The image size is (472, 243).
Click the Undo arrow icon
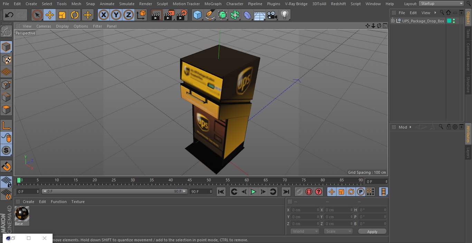point(9,15)
